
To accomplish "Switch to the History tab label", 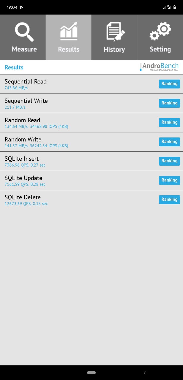I will (x=114, y=50).
